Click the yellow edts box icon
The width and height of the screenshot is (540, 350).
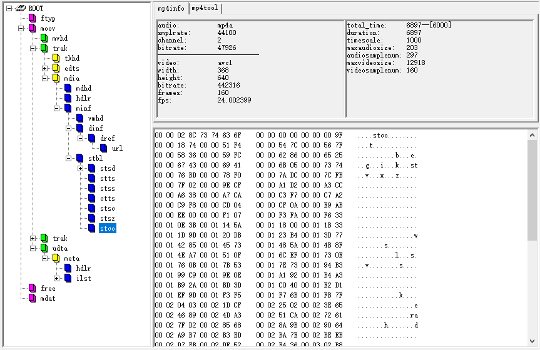(x=56, y=68)
